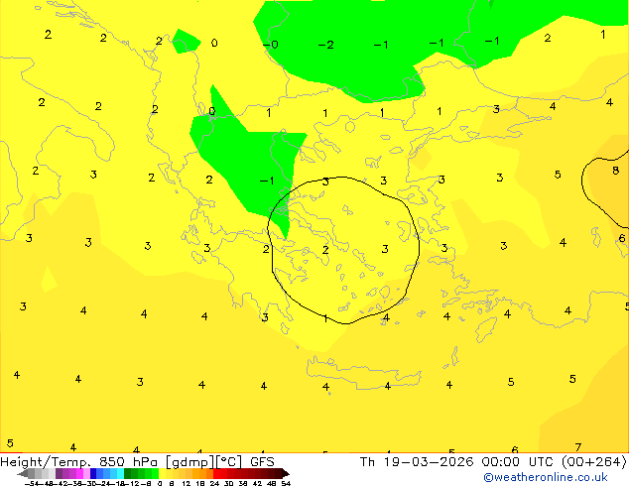Screen dimensions: 629x486
Task: Click the temperature color scale bar
Action: coord(153,473)
